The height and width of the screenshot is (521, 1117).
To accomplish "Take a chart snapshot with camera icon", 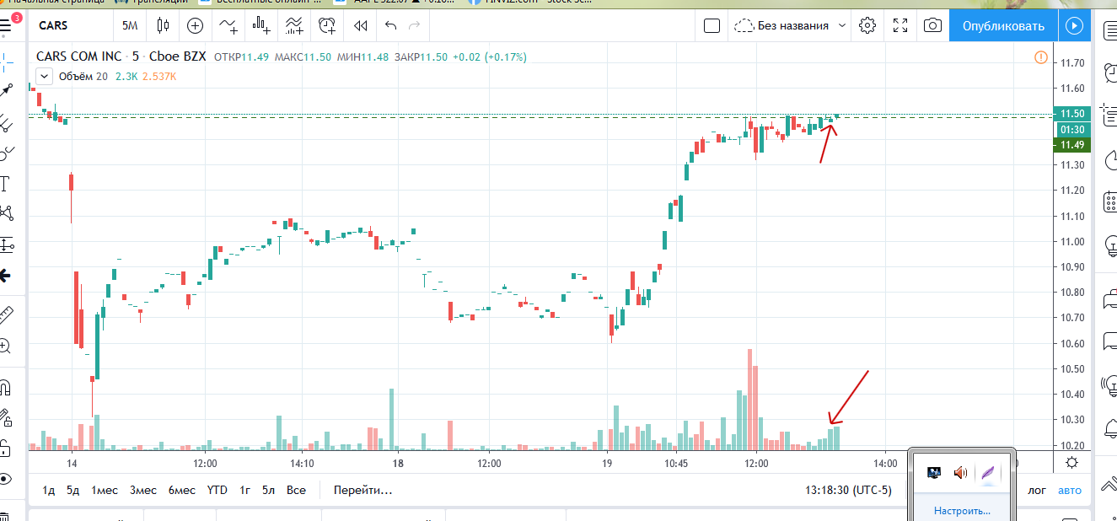I will click(932, 25).
